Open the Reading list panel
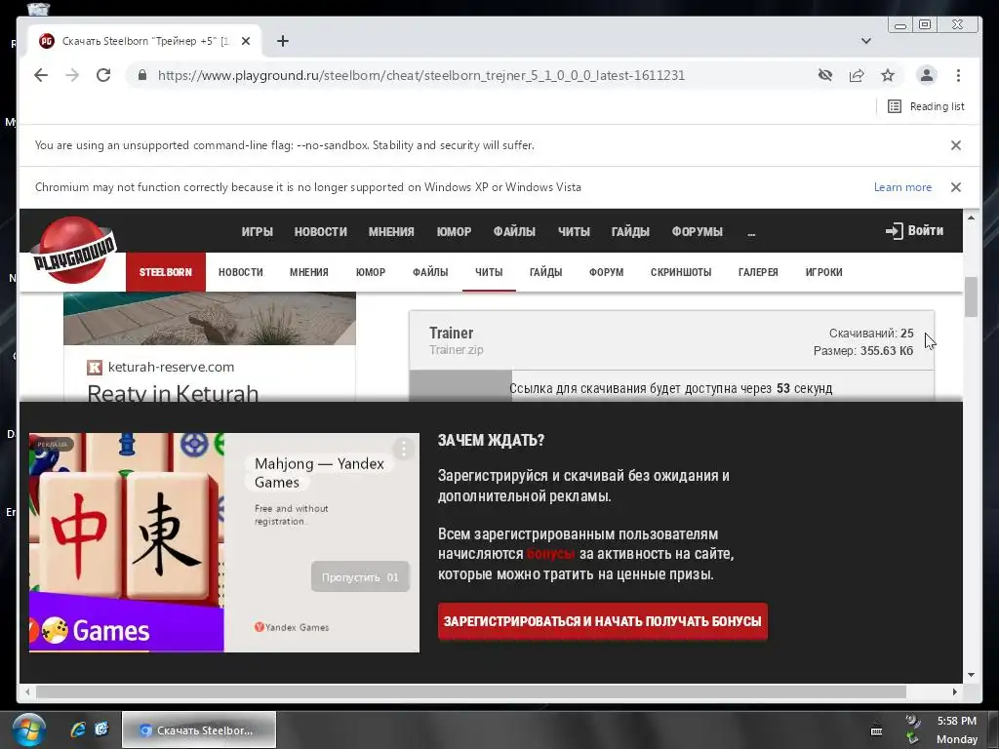 [926, 106]
